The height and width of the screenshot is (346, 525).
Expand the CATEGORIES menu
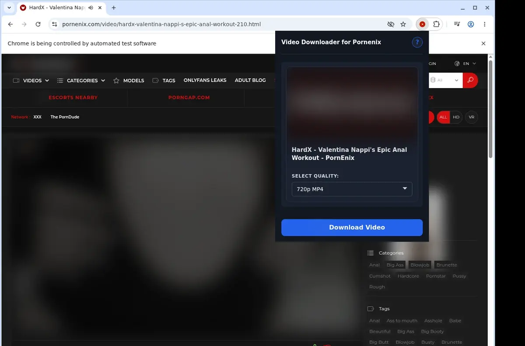pyautogui.click(x=81, y=81)
